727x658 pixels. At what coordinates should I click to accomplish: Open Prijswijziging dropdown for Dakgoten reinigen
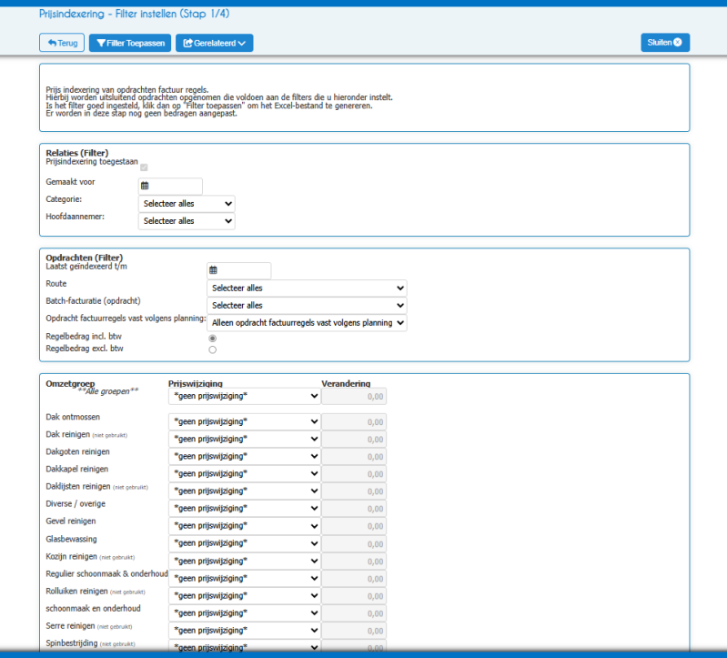click(x=245, y=456)
